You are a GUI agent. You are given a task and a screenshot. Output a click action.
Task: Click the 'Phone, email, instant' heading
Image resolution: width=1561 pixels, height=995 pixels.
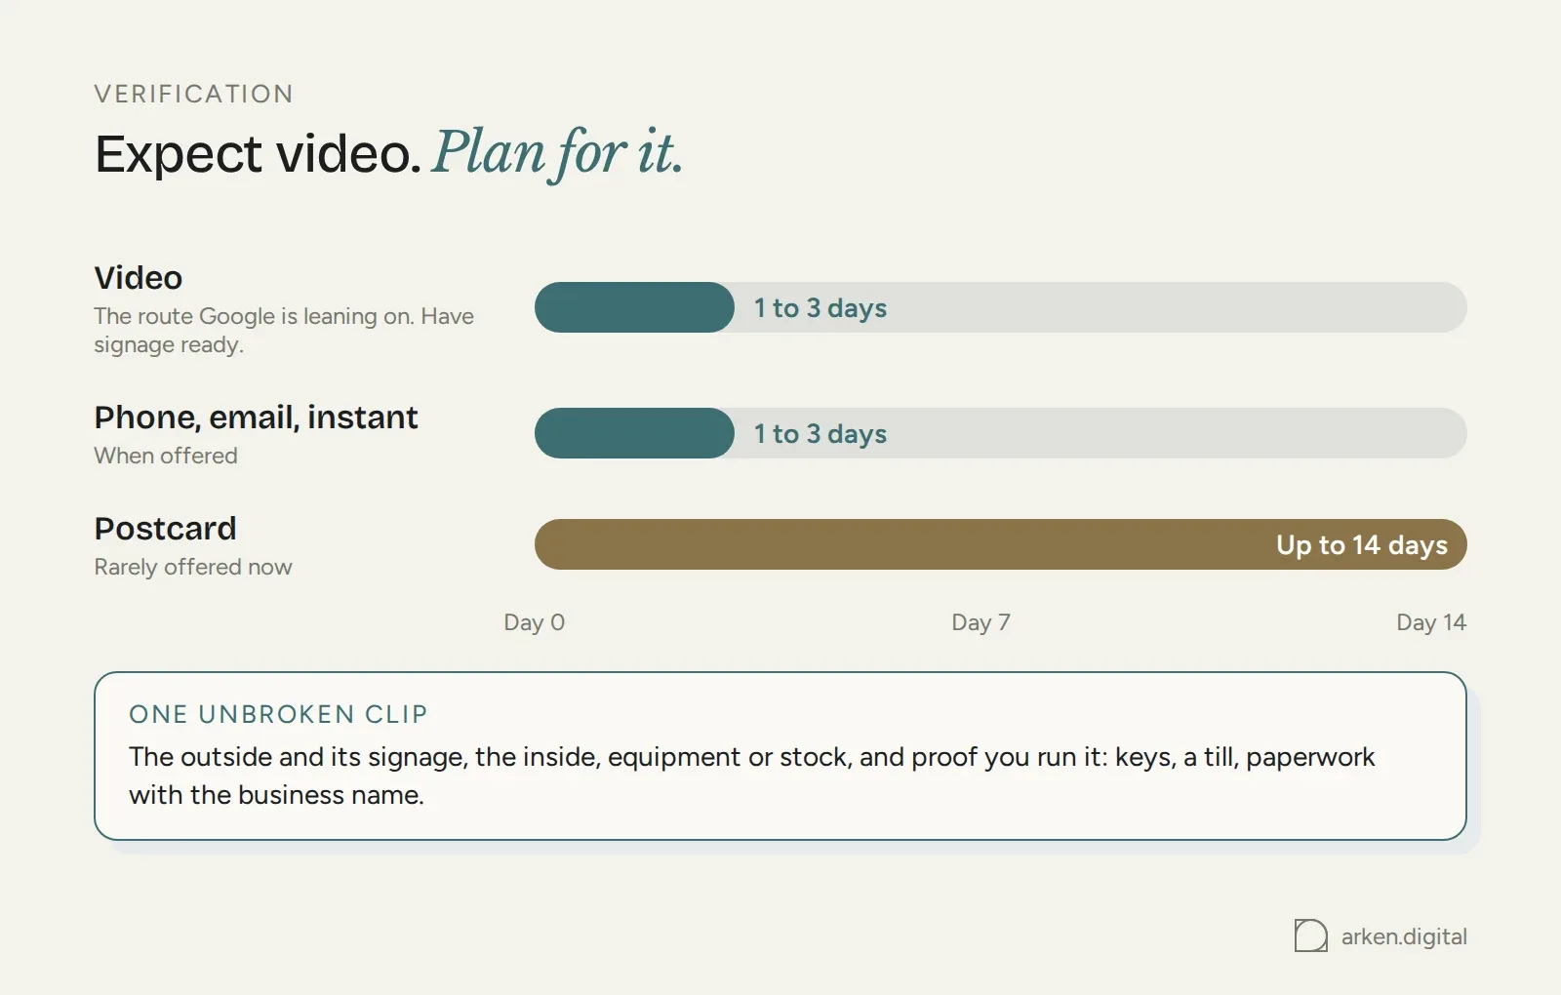pyautogui.click(x=257, y=418)
